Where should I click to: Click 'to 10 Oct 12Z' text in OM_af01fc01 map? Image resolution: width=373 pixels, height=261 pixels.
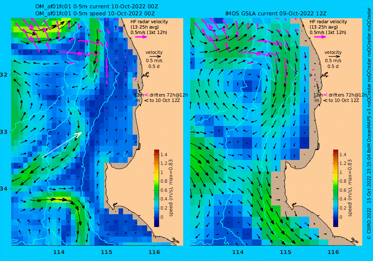[165, 100]
